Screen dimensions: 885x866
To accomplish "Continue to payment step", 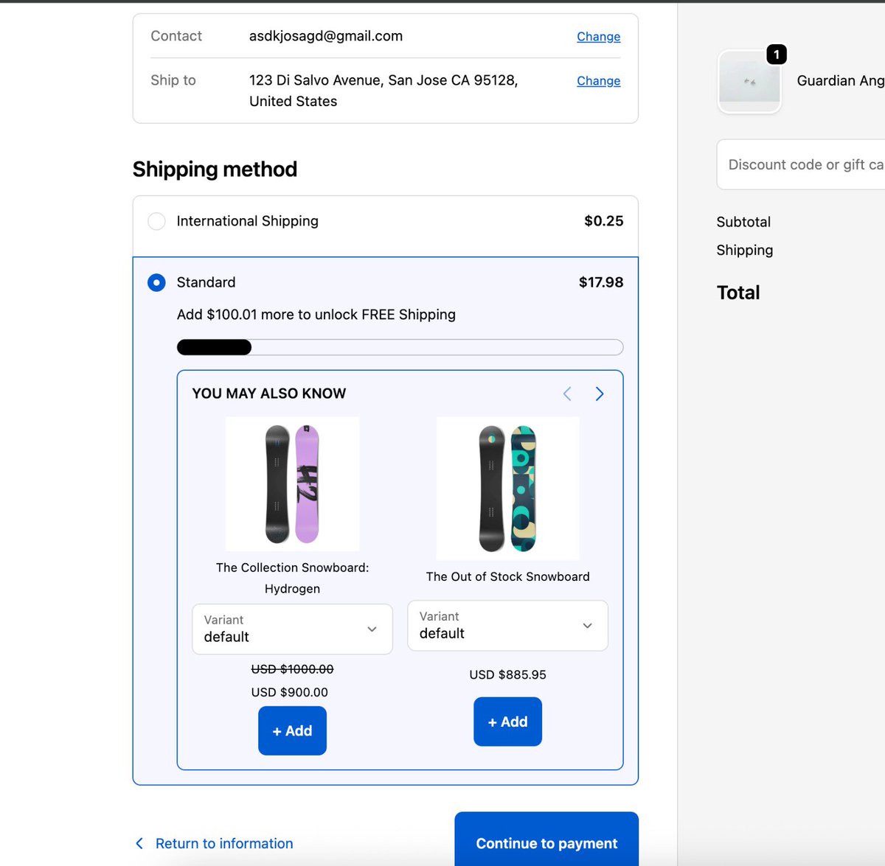I will (546, 841).
